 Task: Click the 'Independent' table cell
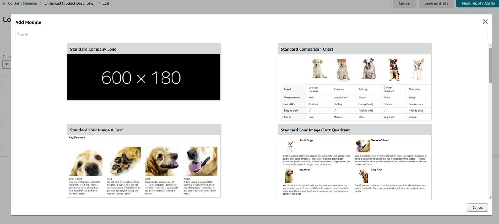(x=340, y=98)
